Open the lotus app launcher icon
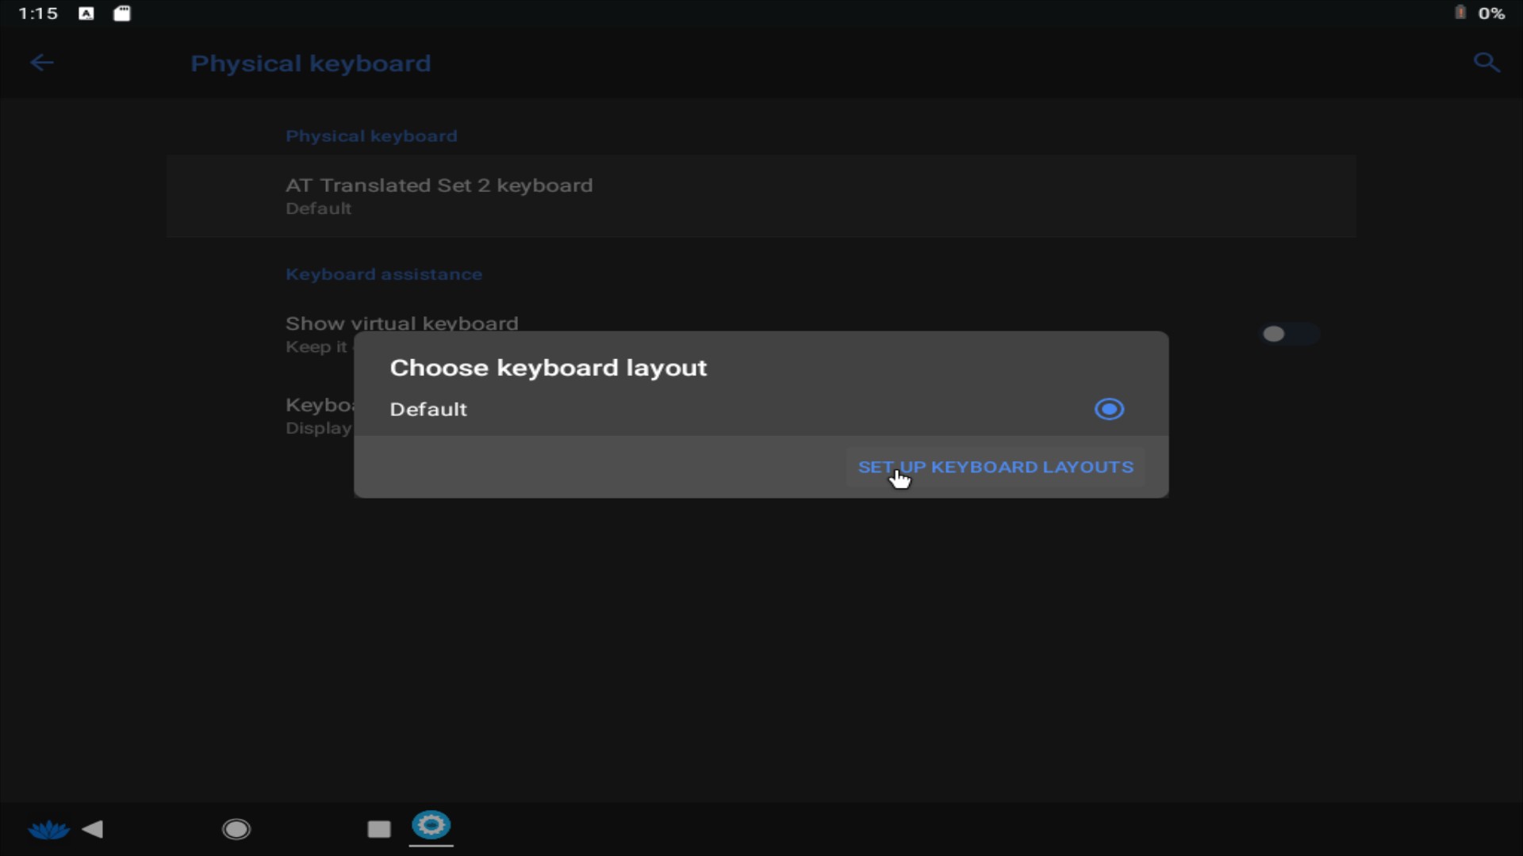This screenshot has width=1523, height=856. [48, 829]
